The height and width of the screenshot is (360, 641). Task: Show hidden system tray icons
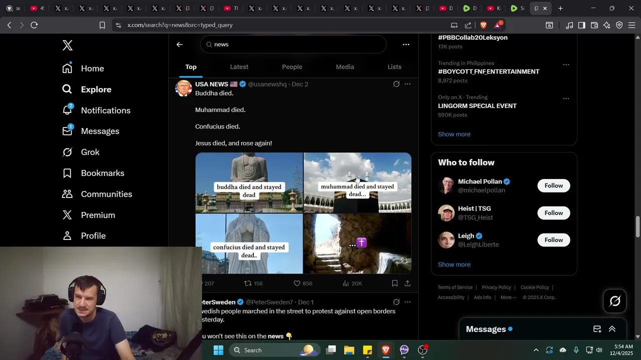(536, 350)
